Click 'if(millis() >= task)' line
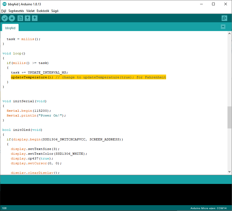Viewport: 232px width, 211px height. pyautogui.click(x=28, y=63)
